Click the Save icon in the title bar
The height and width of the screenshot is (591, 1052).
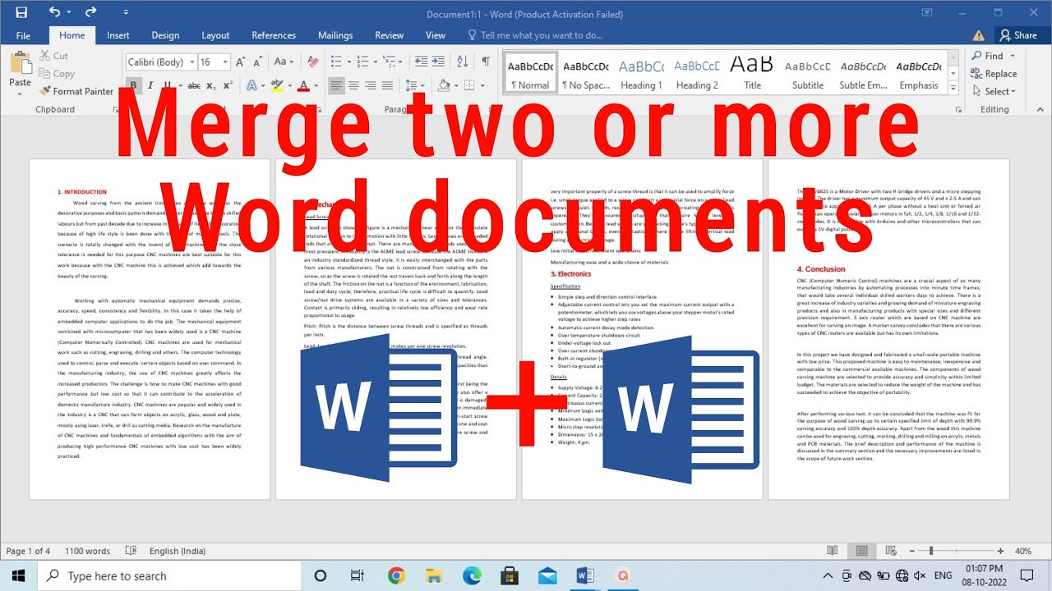[x=21, y=12]
